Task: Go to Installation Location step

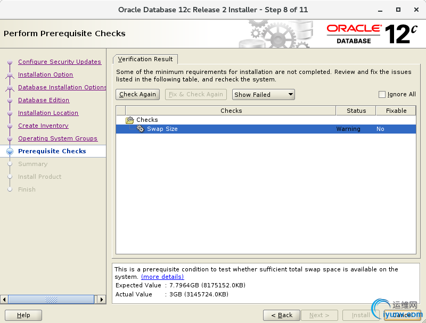Action: pyautogui.click(x=48, y=113)
